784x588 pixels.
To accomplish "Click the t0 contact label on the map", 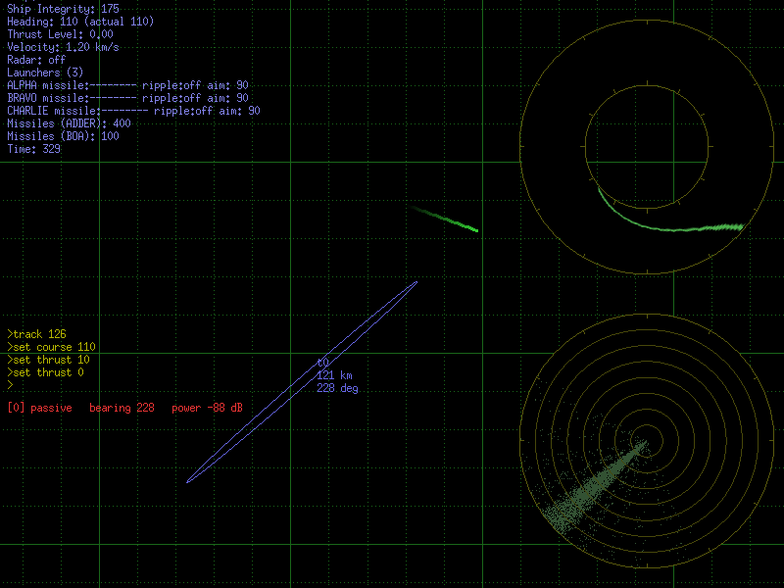I will click(323, 363).
